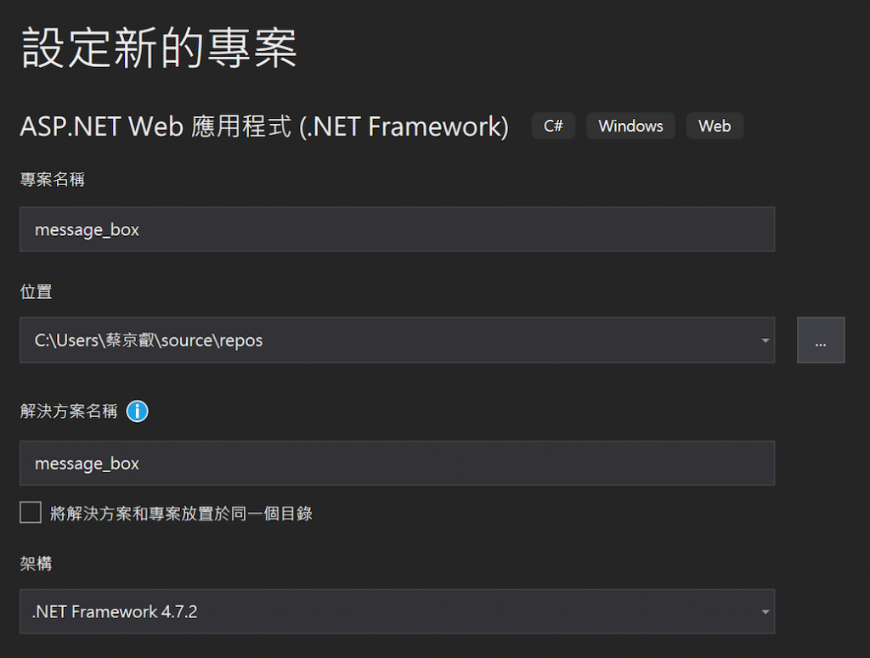Click the C# tag
The image size is (870, 658).
click(x=553, y=126)
